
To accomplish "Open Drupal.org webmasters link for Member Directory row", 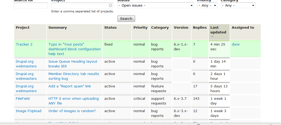I will pos(26,76).
